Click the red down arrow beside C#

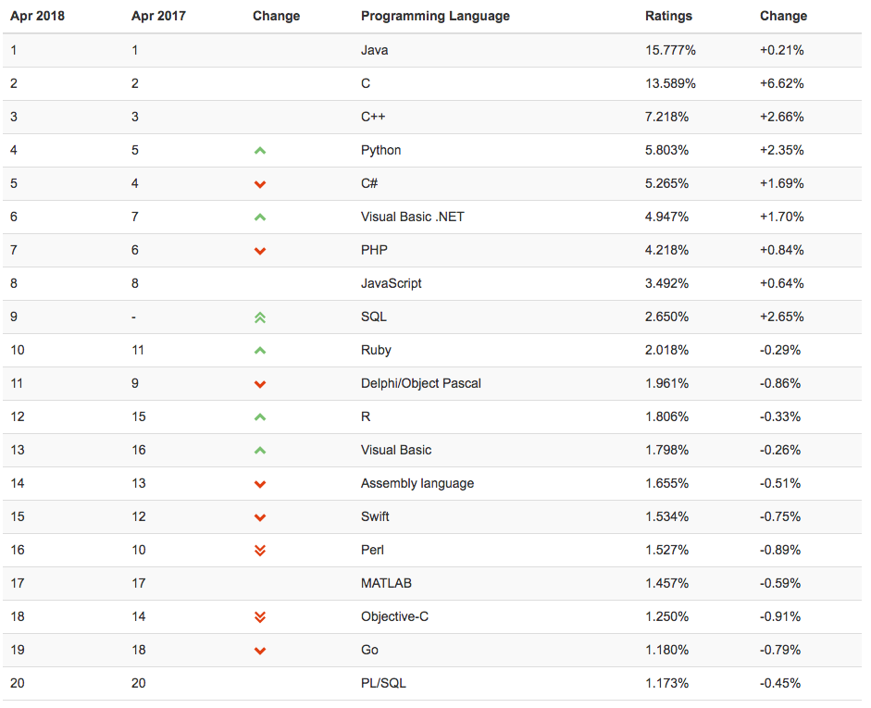(260, 184)
